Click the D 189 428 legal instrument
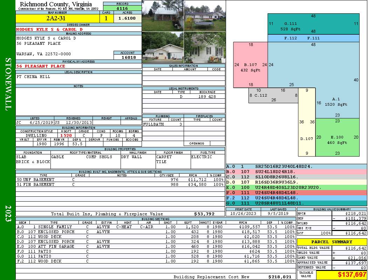Image resolution: width=368 pixels, height=280 pixels. point(184,96)
